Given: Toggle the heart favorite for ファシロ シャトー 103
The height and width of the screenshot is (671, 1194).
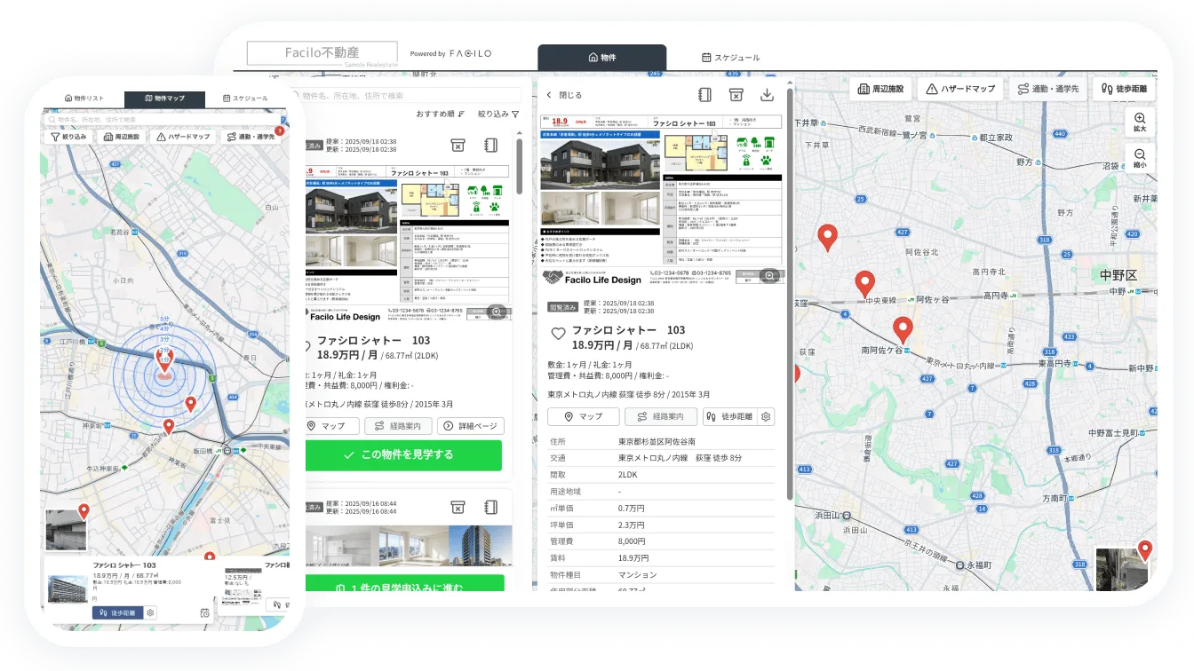Looking at the screenshot, I should [x=558, y=334].
